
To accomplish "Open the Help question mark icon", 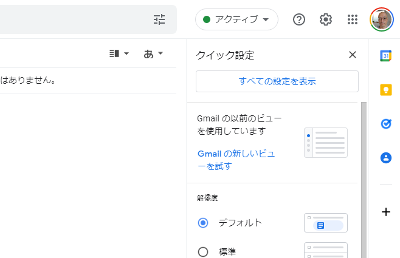I will (299, 19).
